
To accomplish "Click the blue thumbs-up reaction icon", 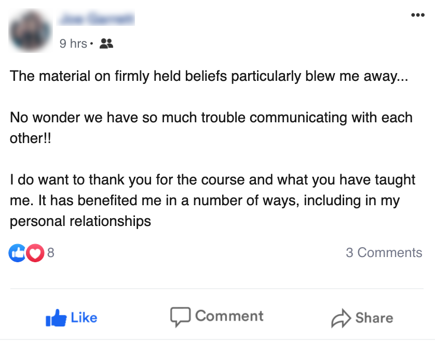I will point(17,253).
